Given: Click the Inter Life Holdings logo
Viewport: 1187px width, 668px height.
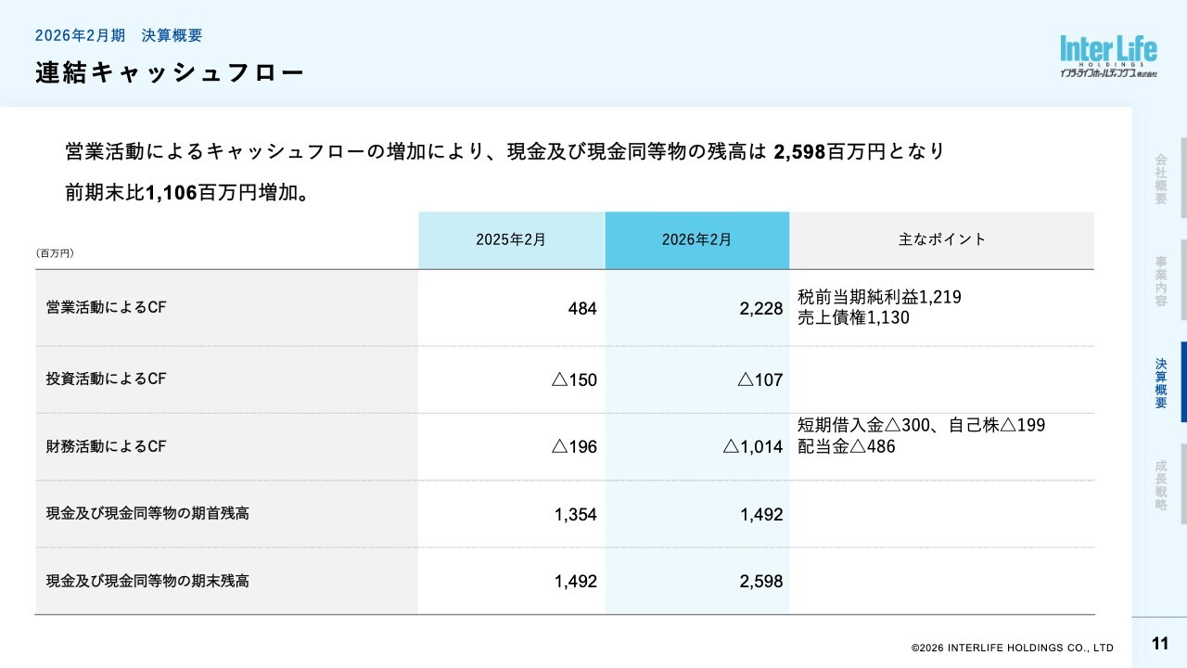Looking at the screenshot, I should [x=1108, y=56].
